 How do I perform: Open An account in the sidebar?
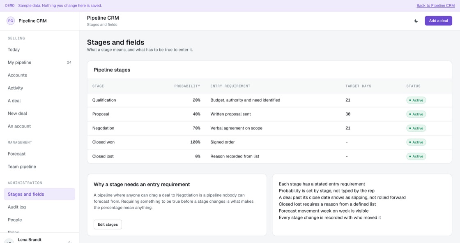[39, 126]
